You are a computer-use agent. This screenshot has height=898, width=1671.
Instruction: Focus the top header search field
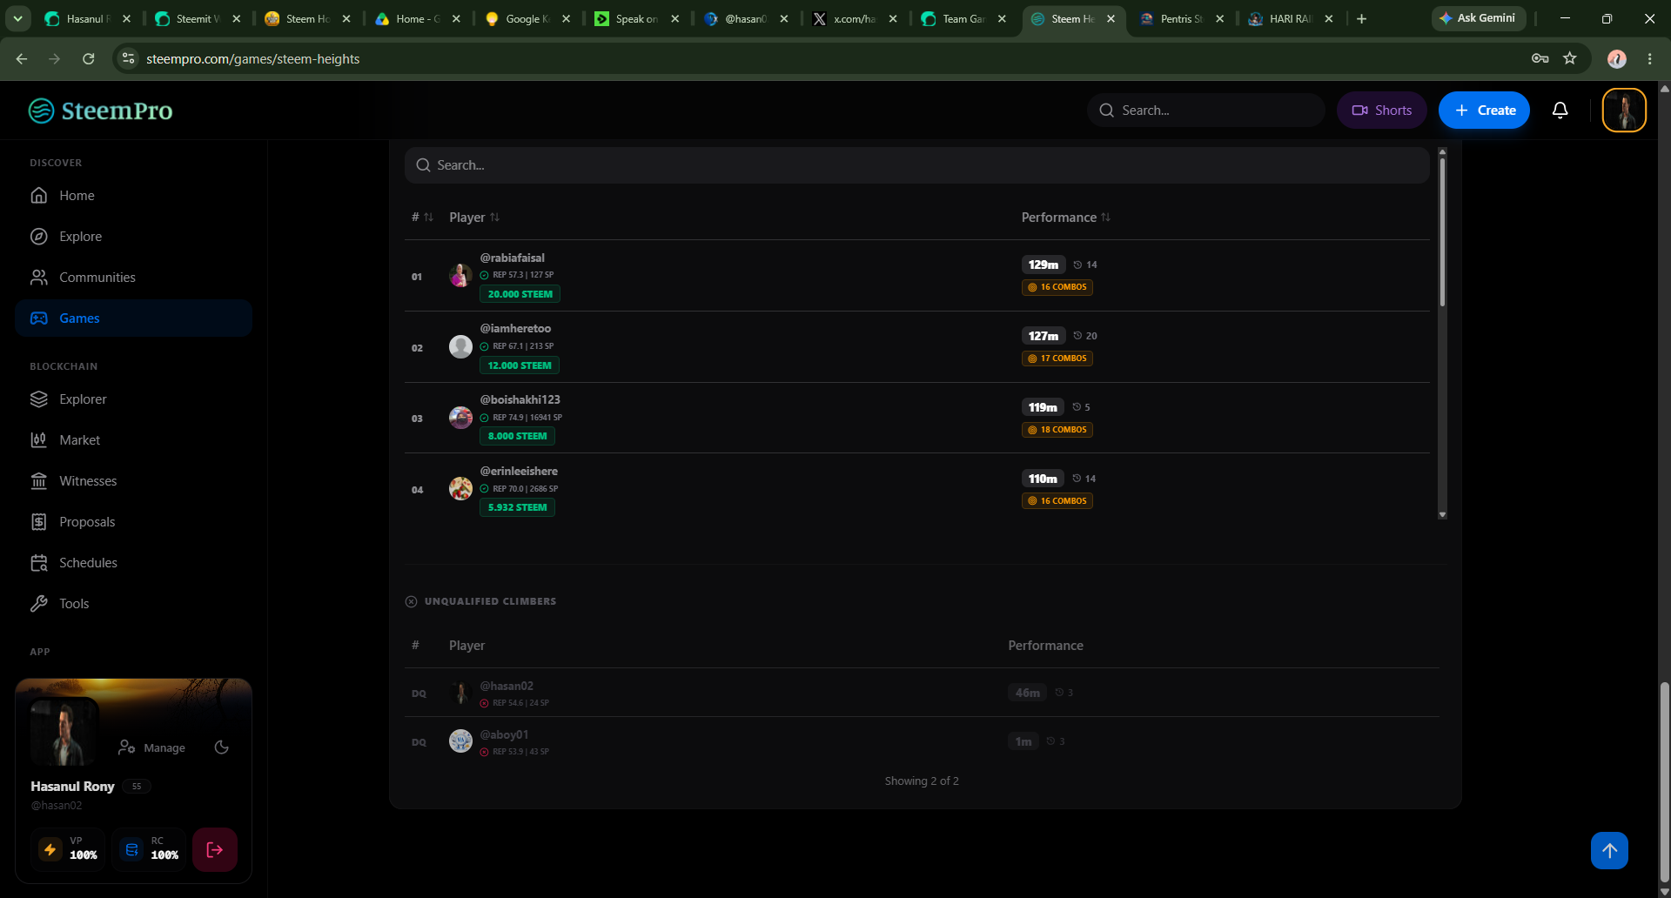1205,111
